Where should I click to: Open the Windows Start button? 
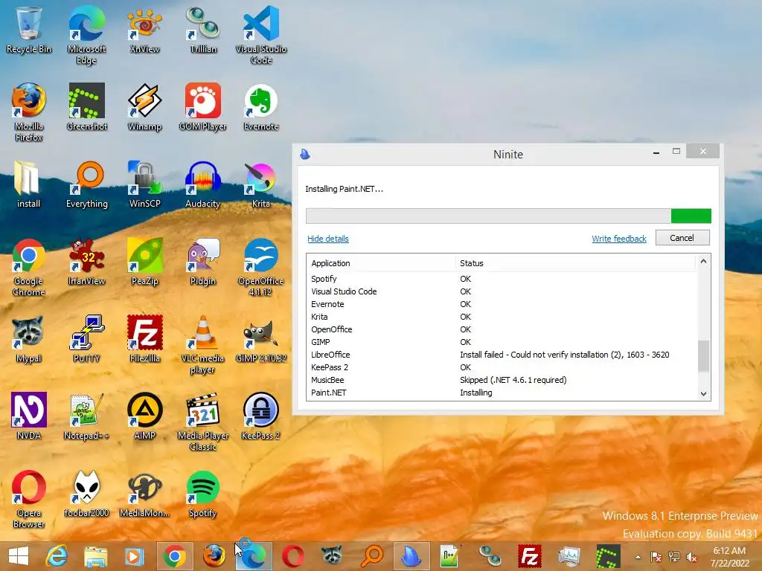click(x=19, y=556)
